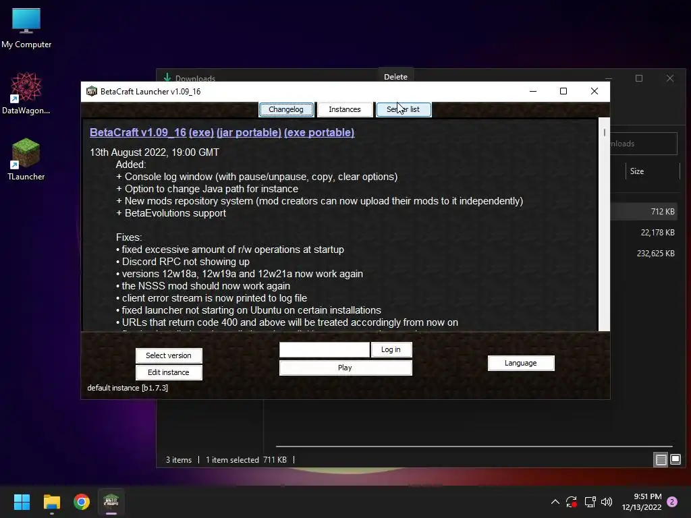The width and height of the screenshot is (691, 518).
Task: Minimize the BetaCraft Launcher window
Action: [x=533, y=91]
